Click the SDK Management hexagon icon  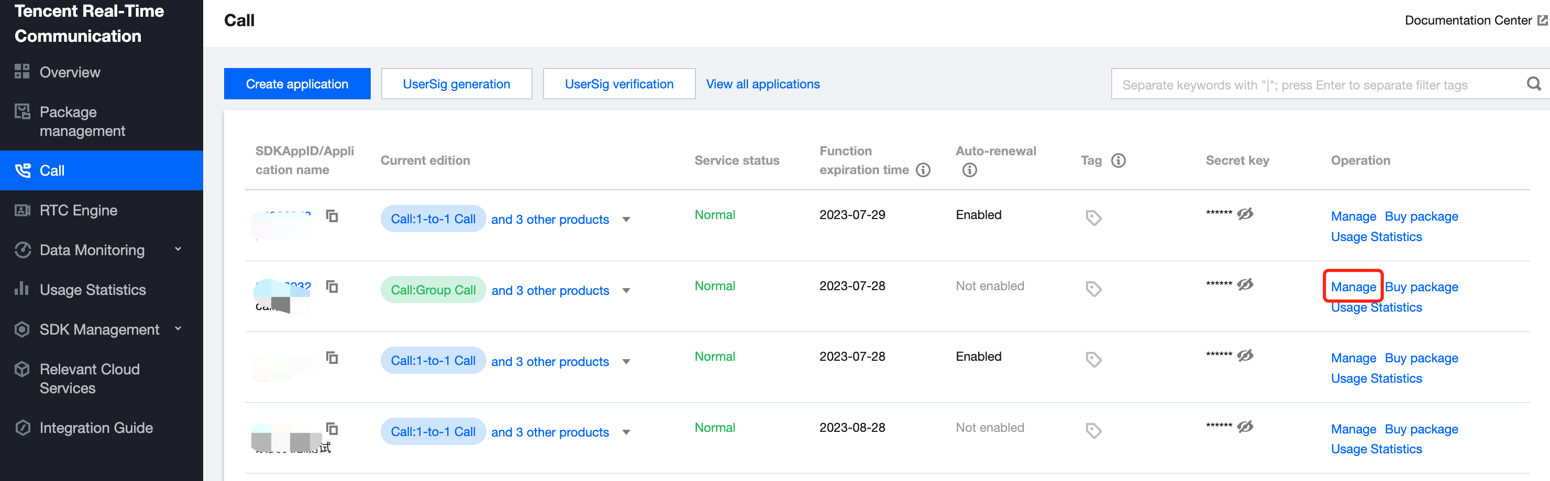[23, 329]
